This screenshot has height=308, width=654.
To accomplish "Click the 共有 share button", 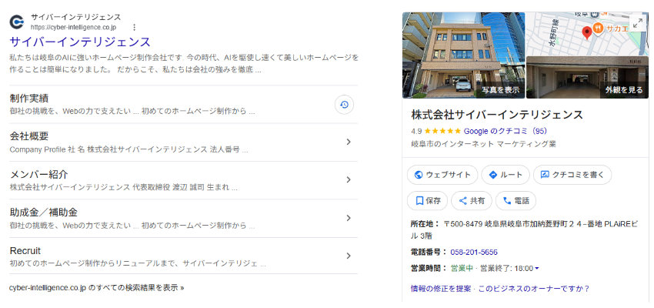I will (x=472, y=201).
